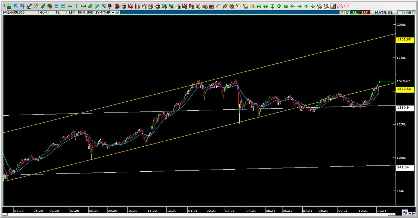Click the green C icon in header
Image resolution: width=418 pixels, height=218 pixels.
pos(347,13)
